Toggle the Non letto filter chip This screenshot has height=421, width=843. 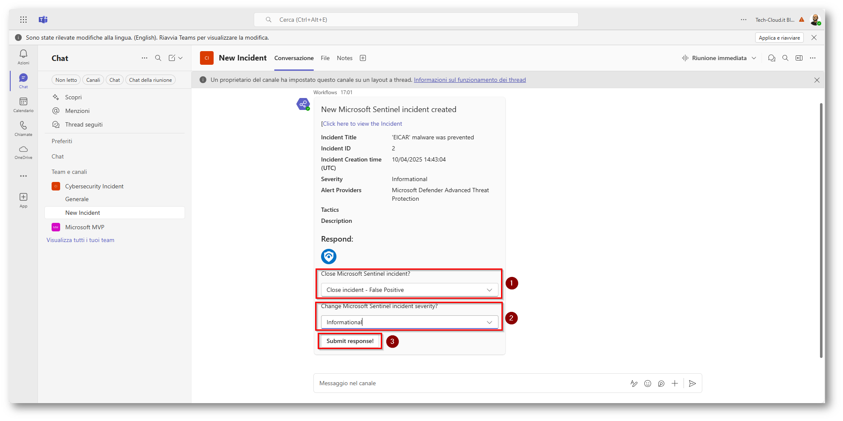66,80
